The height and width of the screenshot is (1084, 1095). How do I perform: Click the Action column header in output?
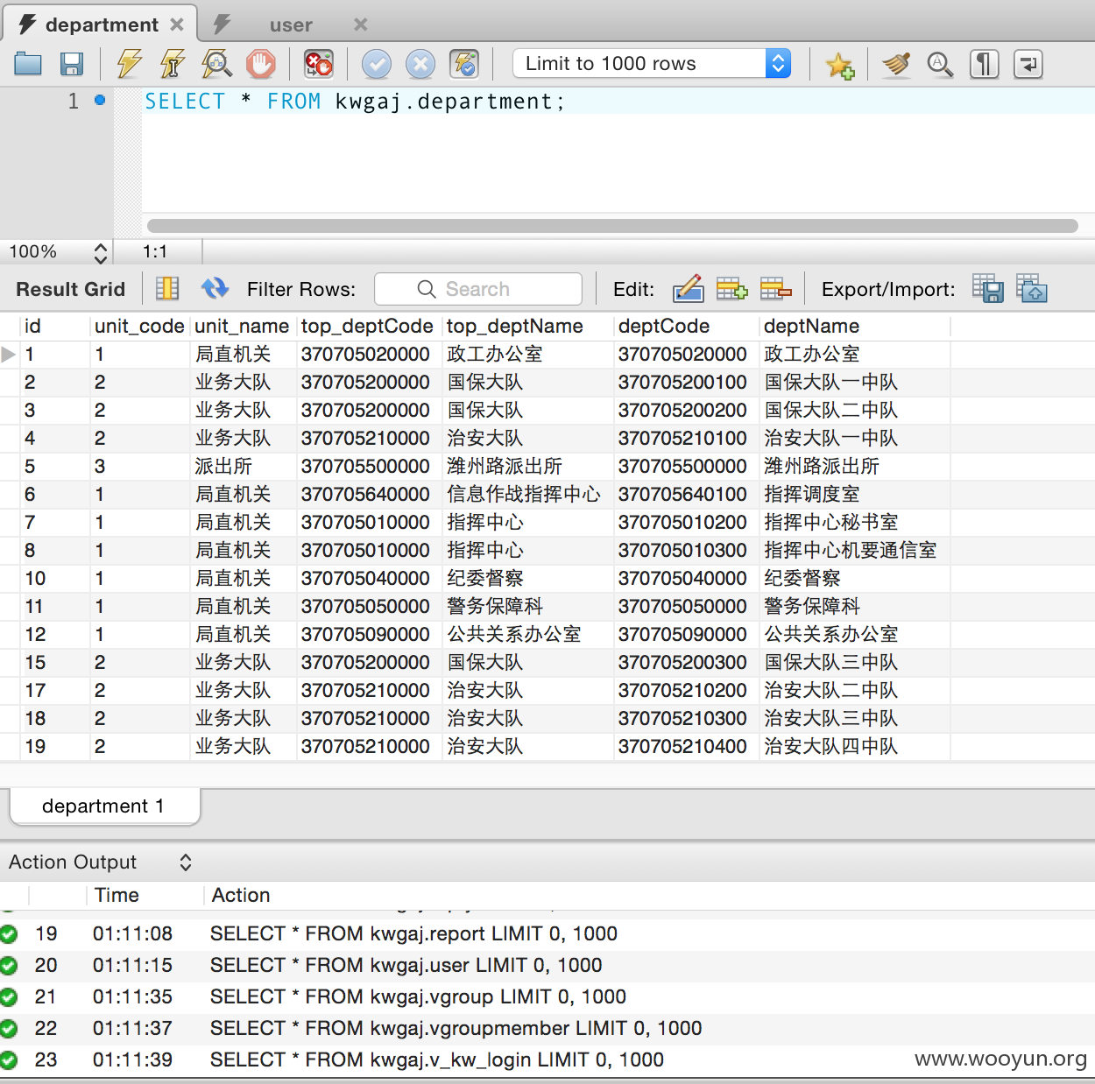(241, 896)
